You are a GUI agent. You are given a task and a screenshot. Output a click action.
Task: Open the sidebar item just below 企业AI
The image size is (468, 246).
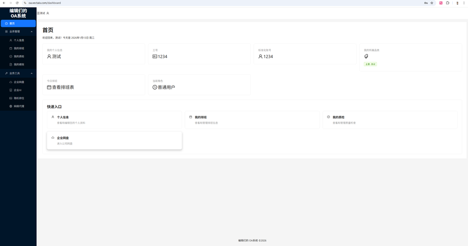(x=18, y=98)
